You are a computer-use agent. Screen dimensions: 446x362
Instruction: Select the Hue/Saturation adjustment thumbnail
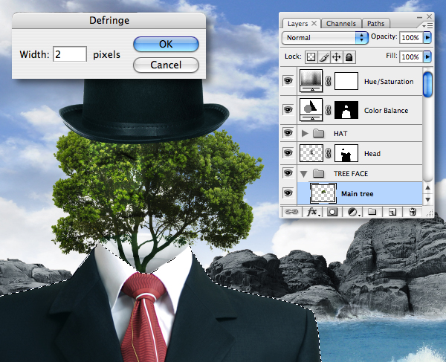click(x=311, y=81)
